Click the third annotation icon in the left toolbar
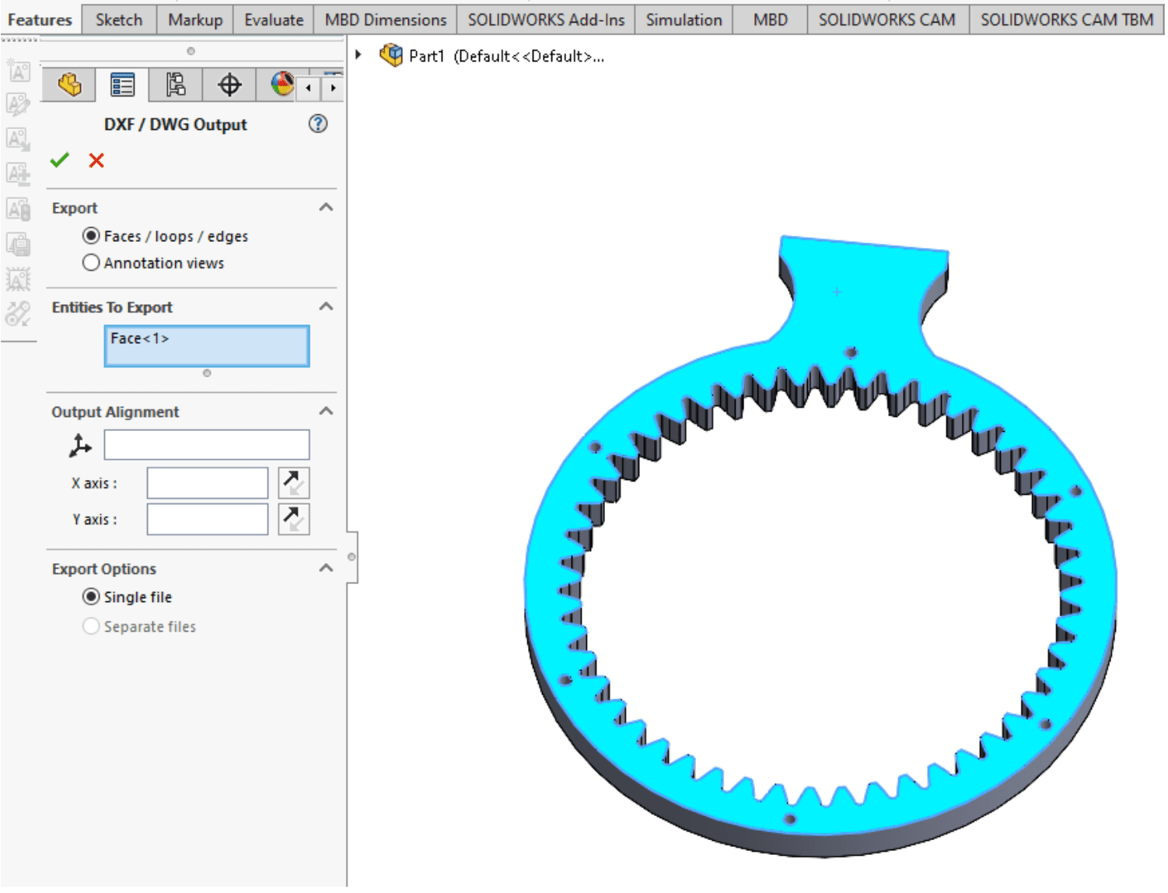Image resolution: width=1168 pixels, height=893 pixels. click(x=19, y=139)
